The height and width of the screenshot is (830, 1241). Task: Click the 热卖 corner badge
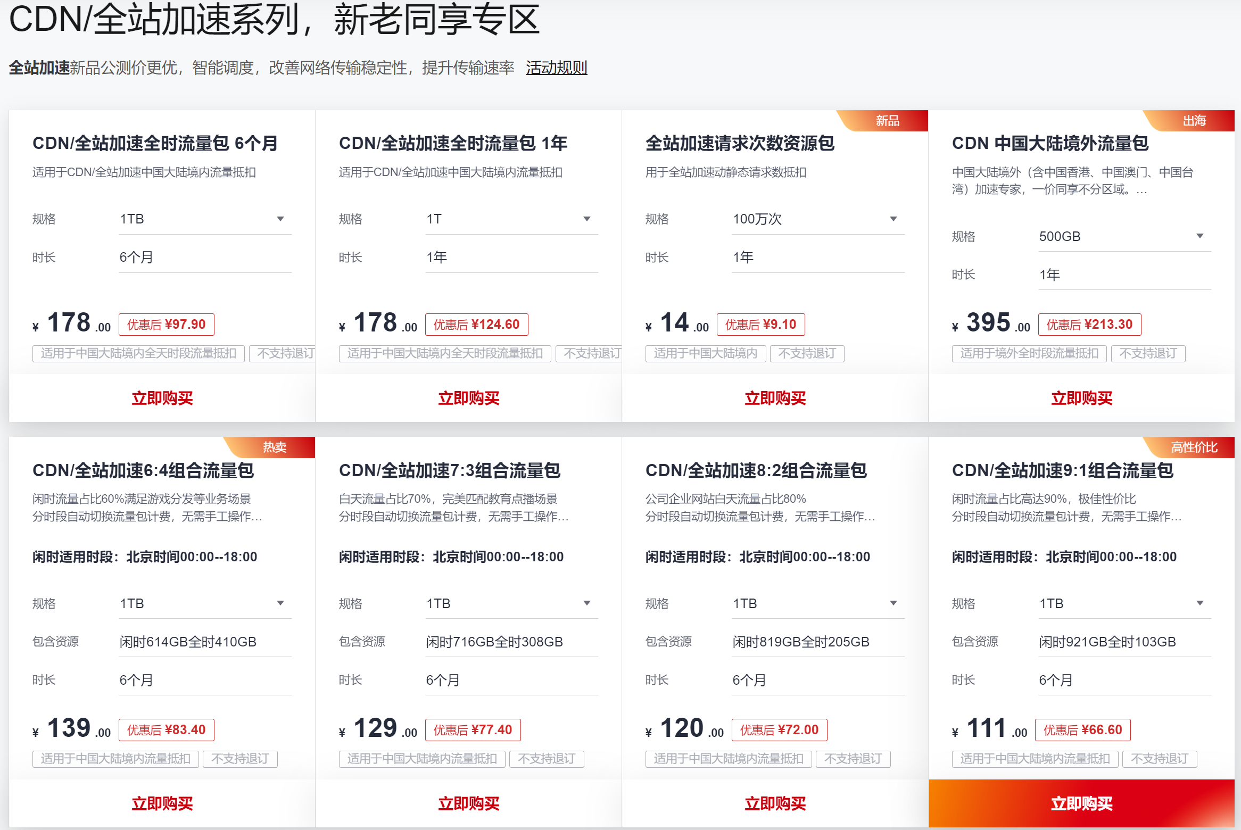point(275,447)
